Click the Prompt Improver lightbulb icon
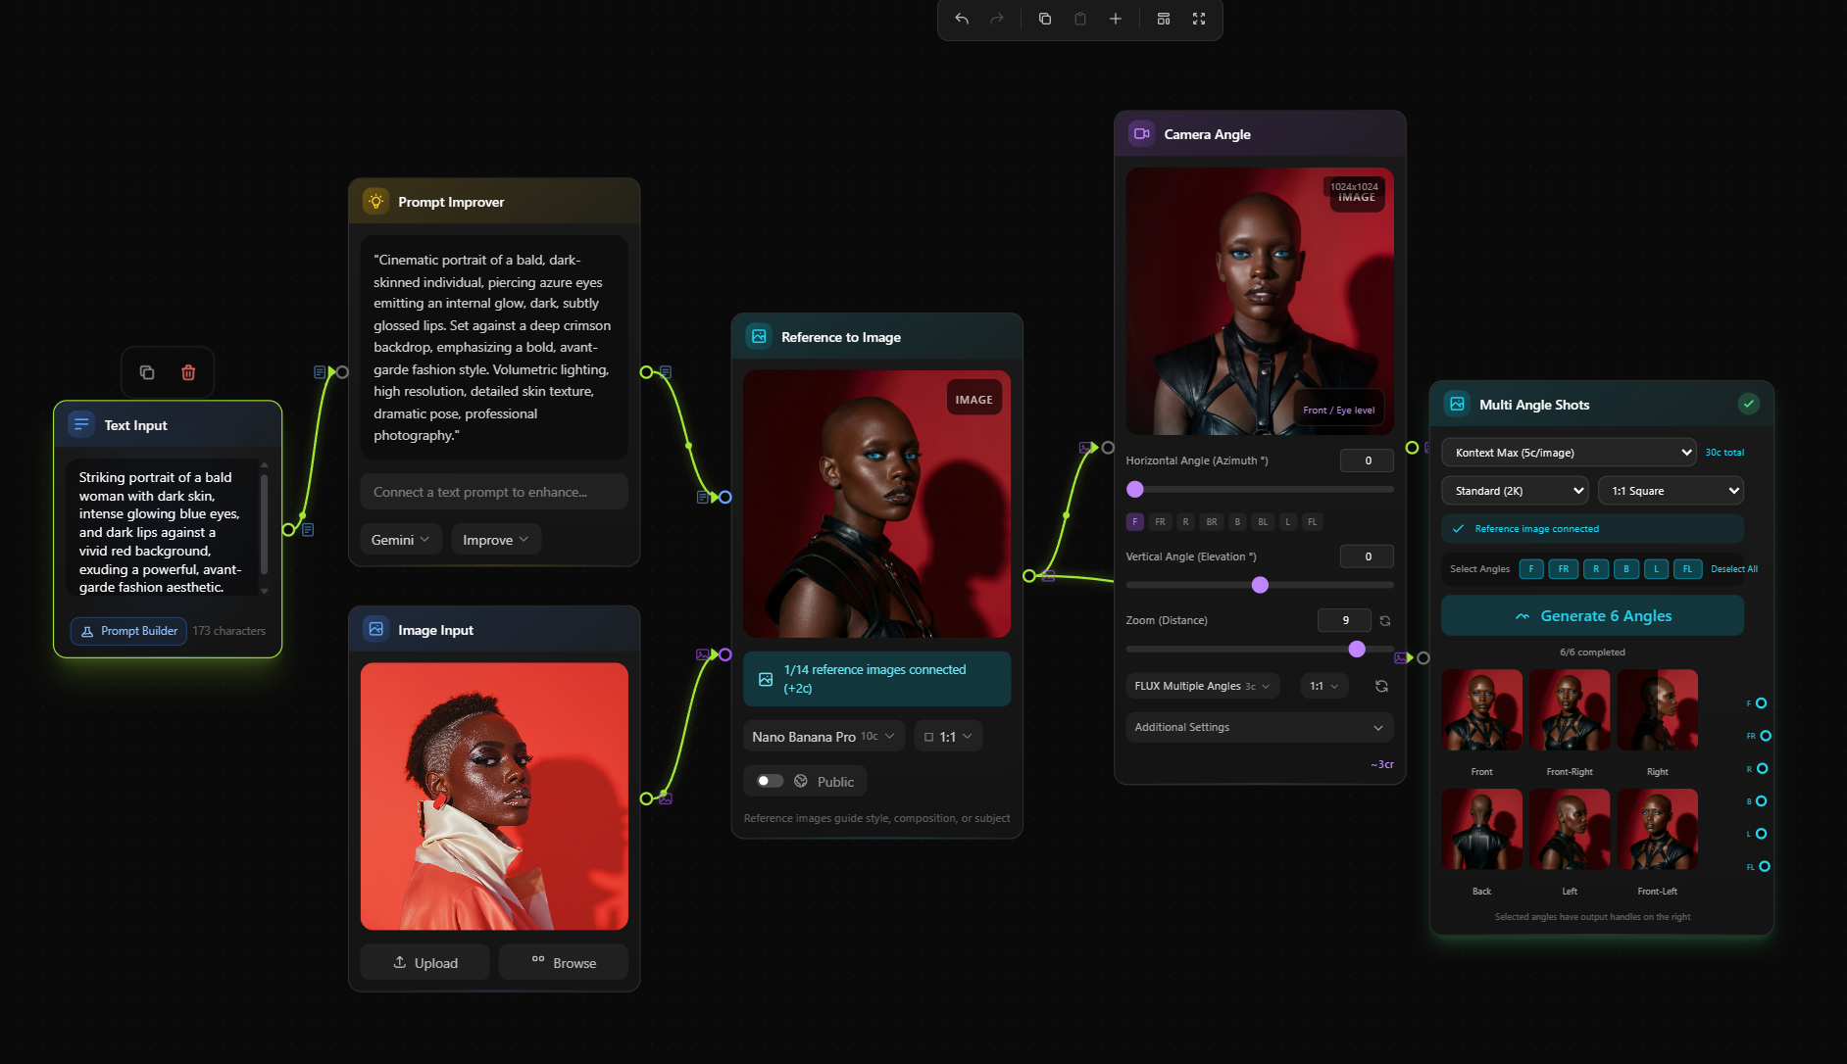 pyautogui.click(x=375, y=201)
